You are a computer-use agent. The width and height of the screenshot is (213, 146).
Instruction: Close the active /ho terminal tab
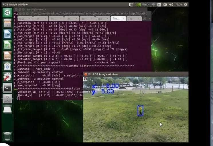point(123,19)
